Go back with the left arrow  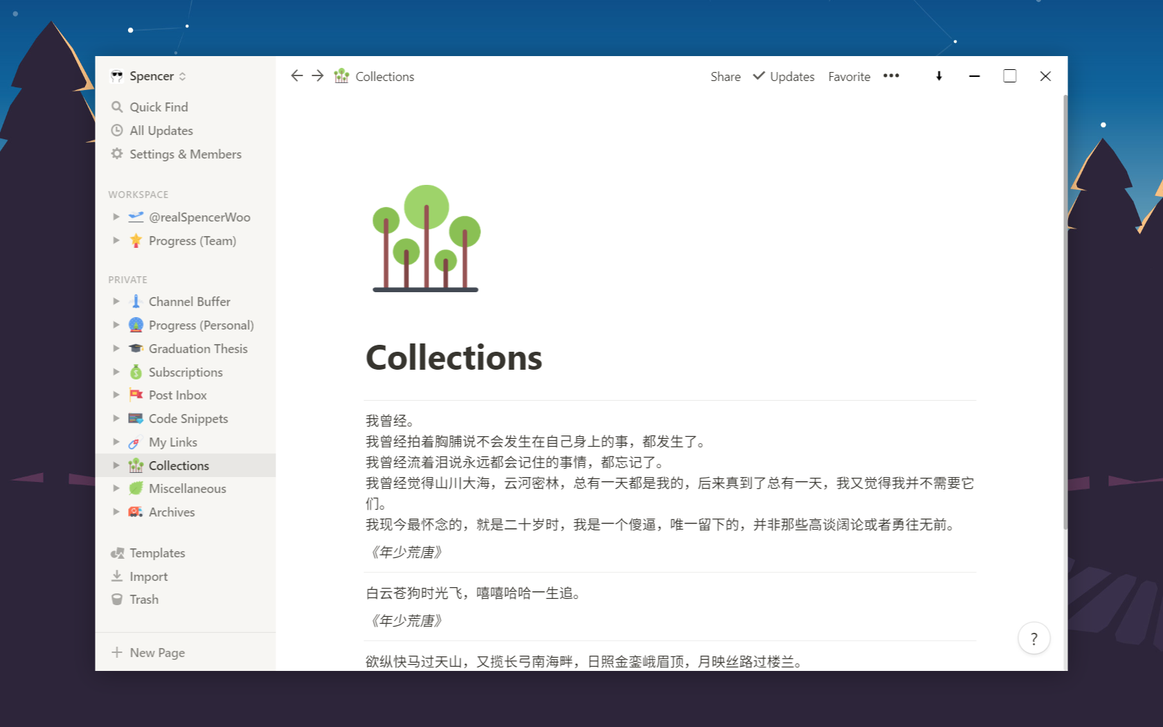pyautogui.click(x=297, y=75)
